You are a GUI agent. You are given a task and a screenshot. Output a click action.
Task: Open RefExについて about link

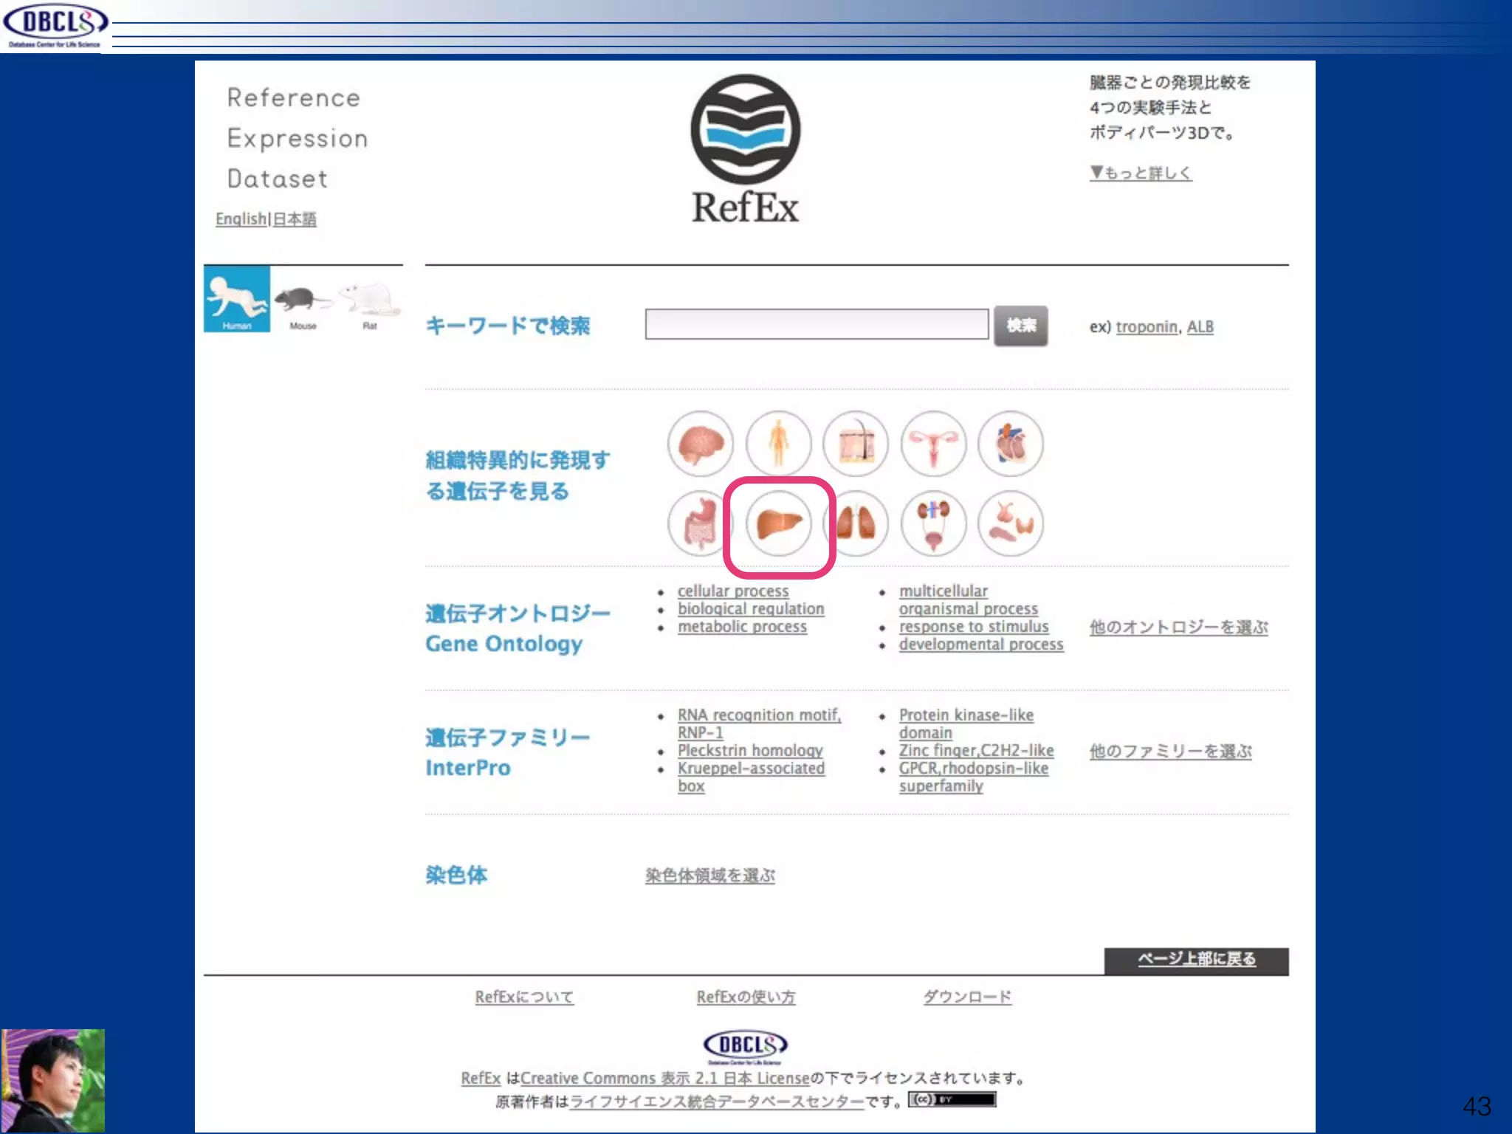pyautogui.click(x=524, y=997)
